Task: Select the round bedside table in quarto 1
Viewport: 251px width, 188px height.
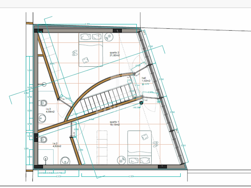Action: [x=122, y=160]
